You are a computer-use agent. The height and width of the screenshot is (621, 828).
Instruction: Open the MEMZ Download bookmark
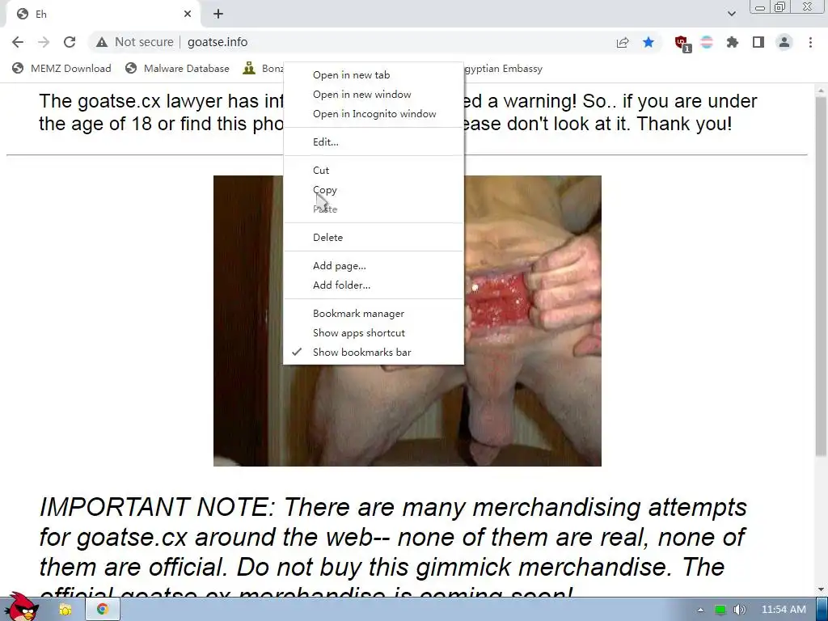click(61, 69)
